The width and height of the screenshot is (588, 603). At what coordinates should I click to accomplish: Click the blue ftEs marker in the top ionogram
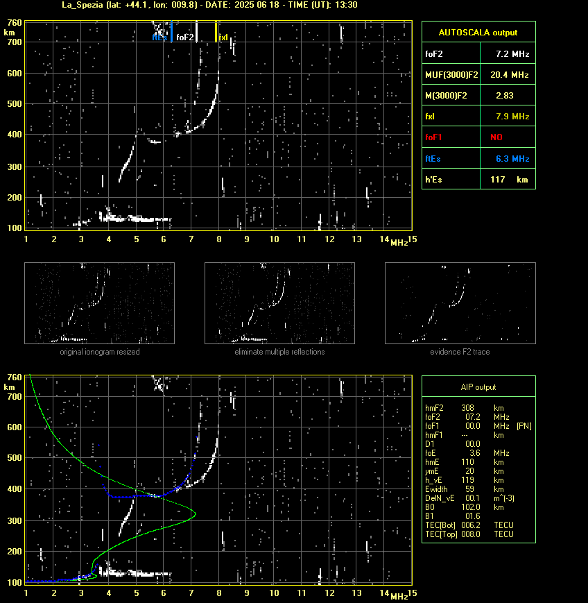171,31
